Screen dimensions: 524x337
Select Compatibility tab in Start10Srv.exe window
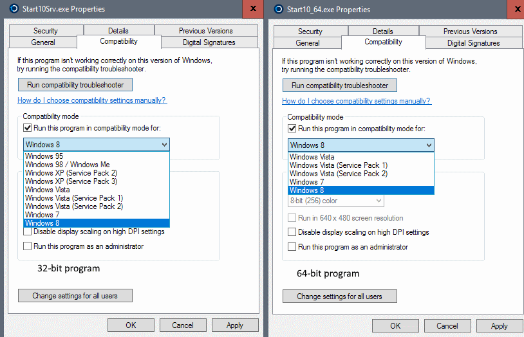click(x=119, y=41)
